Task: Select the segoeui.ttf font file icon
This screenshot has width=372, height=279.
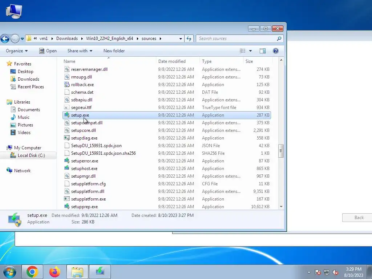Action: [x=67, y=108]
